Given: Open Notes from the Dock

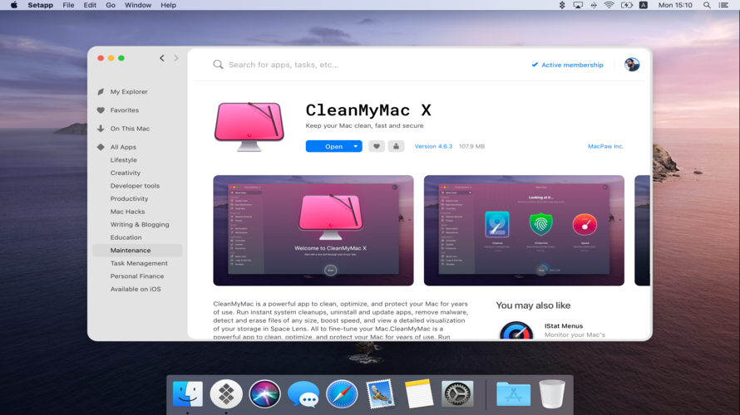Looking at the screenshot, I should (418, 393).
